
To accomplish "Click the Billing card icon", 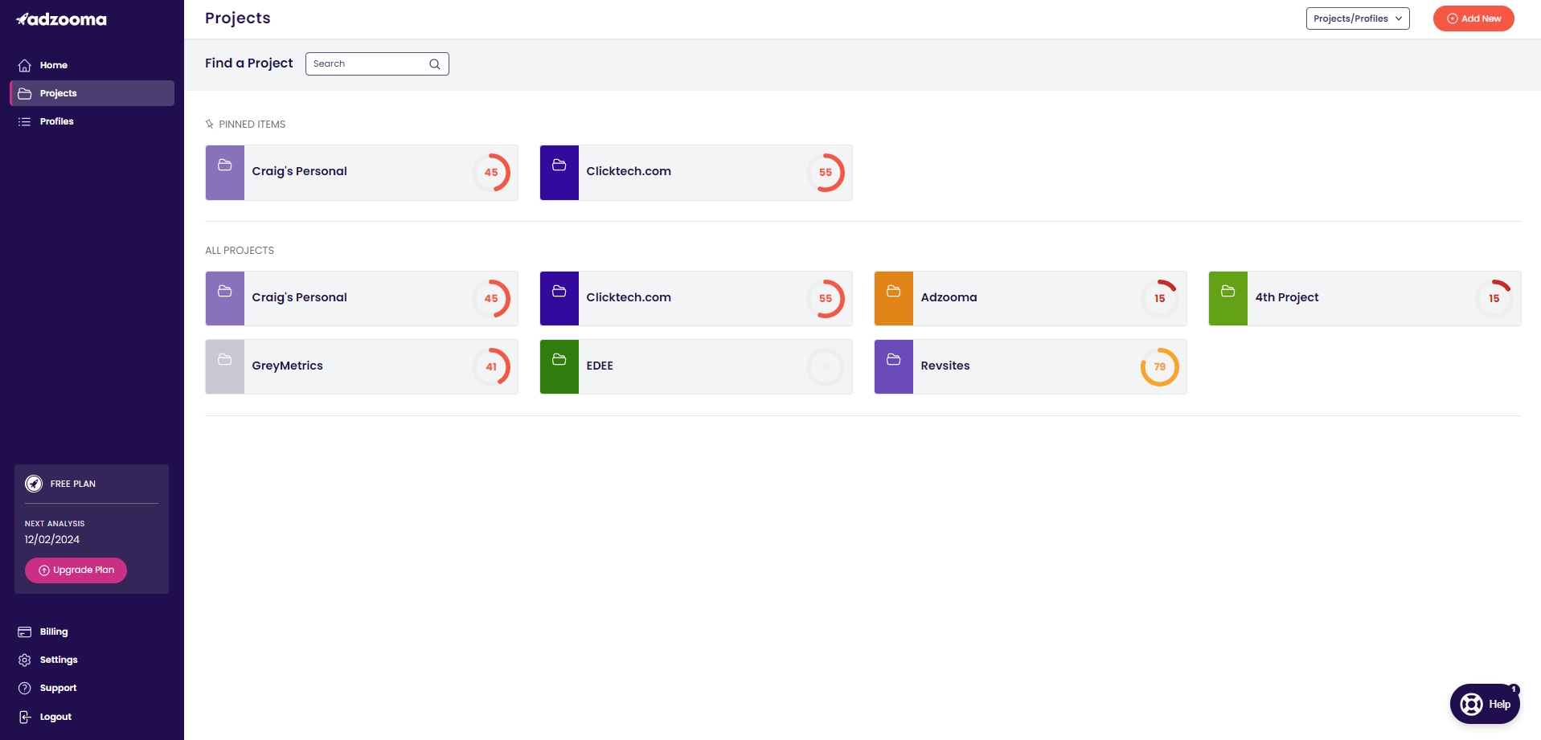I will 25,632.
